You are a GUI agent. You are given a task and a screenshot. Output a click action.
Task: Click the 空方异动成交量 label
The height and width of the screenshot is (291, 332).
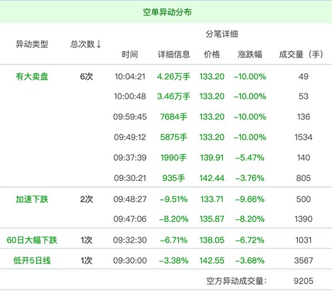pyautogui.click(x=237, y=281)
